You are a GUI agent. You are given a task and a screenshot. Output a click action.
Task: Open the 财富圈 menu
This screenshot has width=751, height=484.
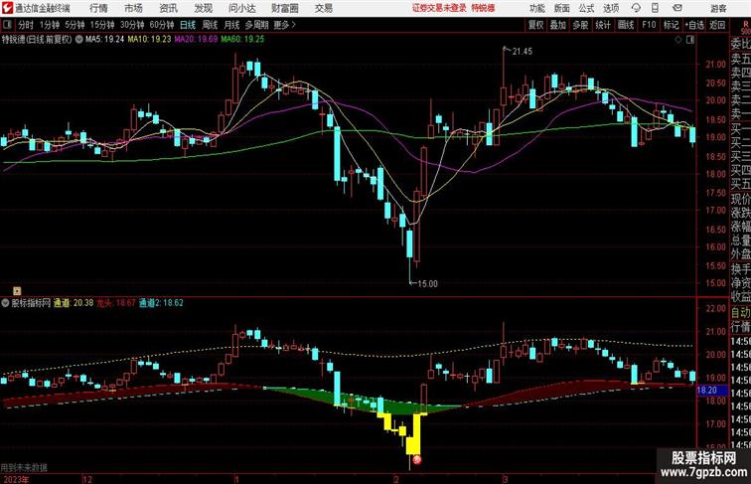pyautogui.click(x=285, y=8)
